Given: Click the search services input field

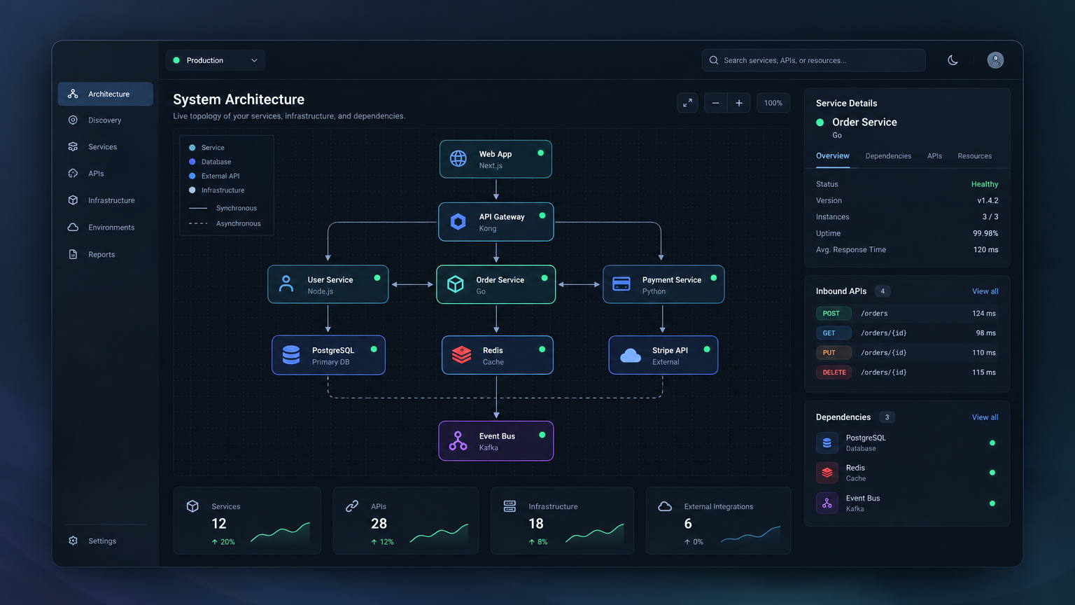Looking at the screenshot, I should click(x=813, y=60).
